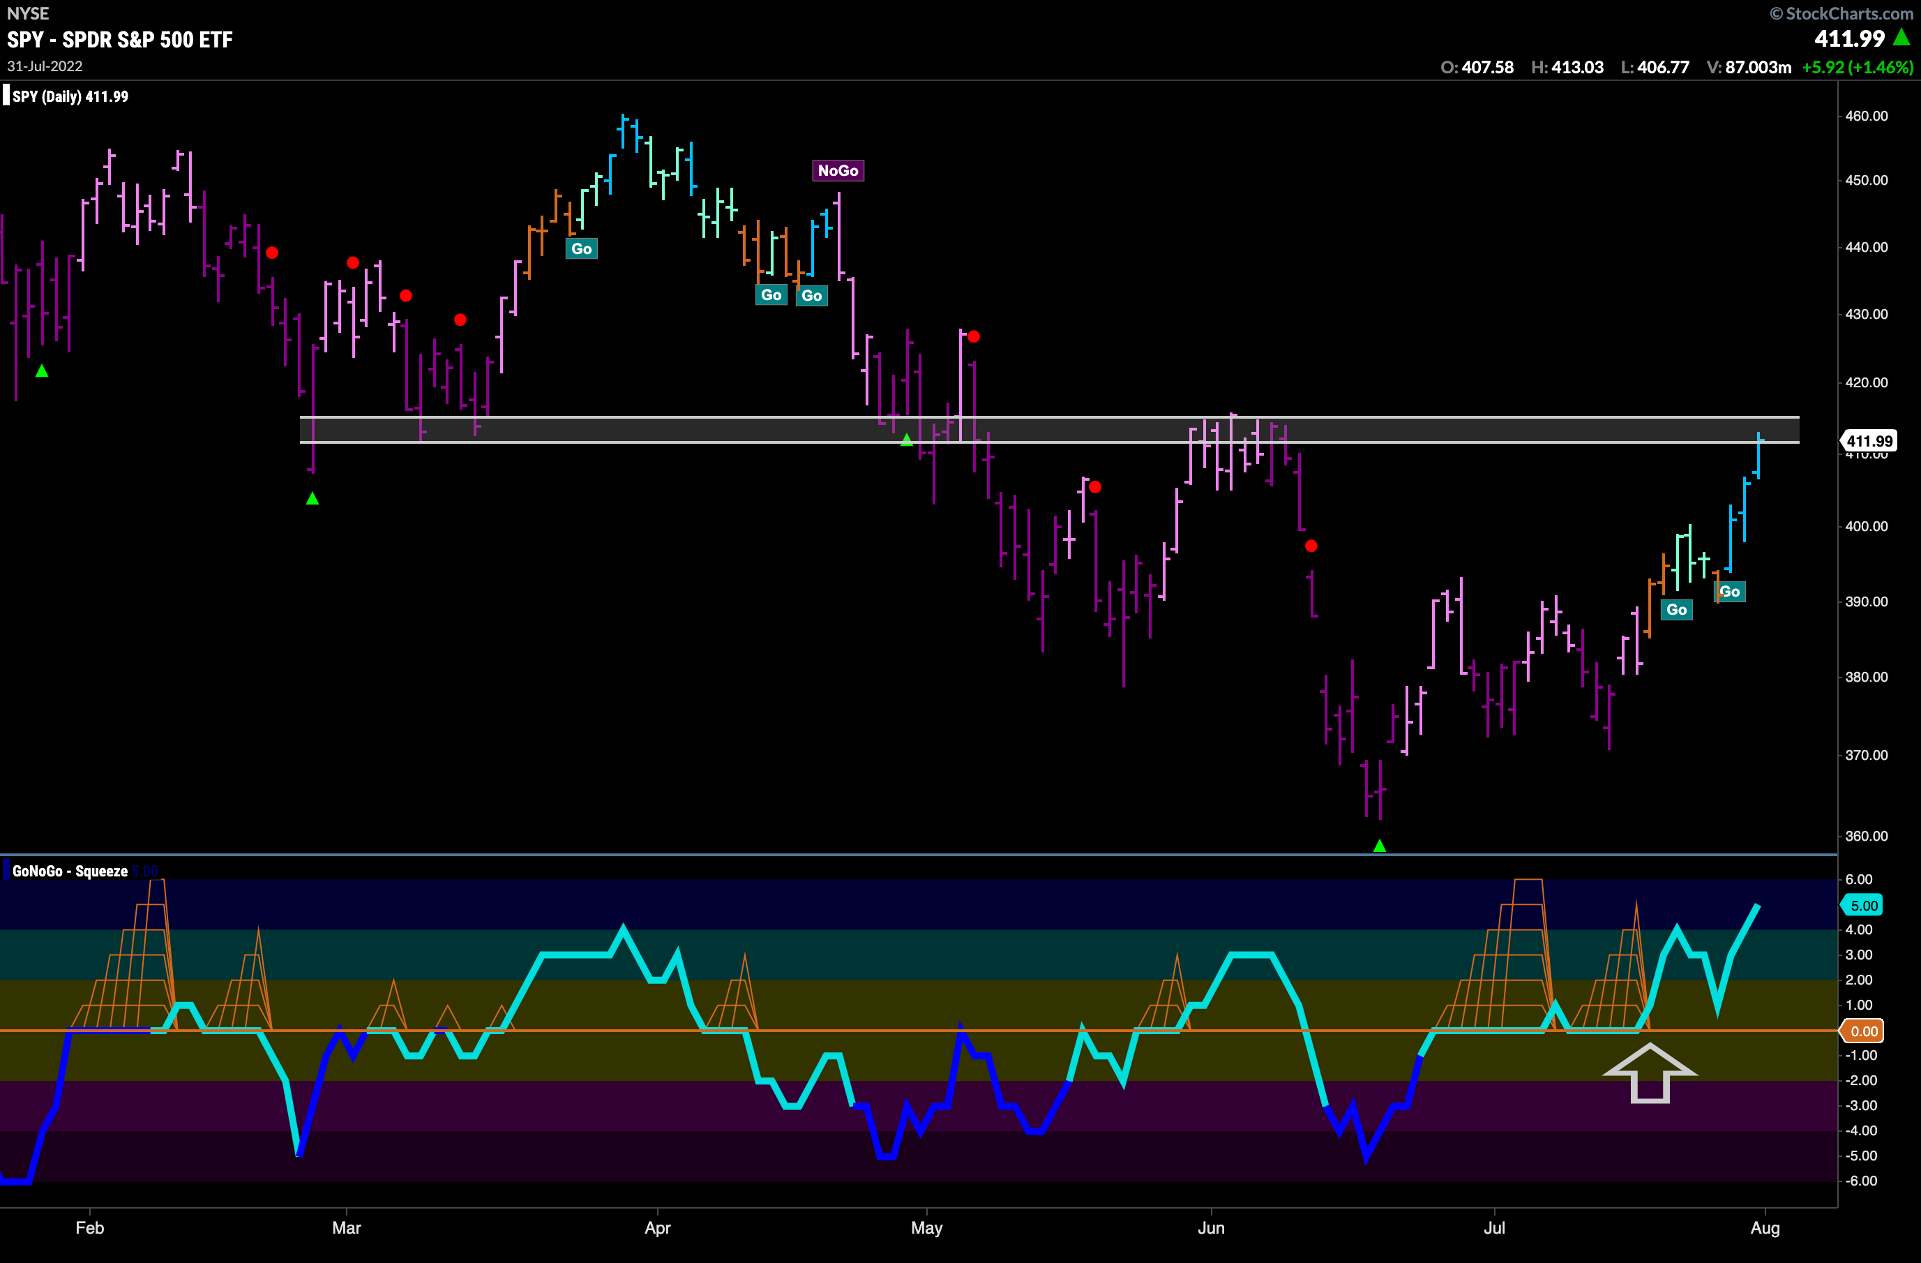Click the red dot marker in mid-June
The height and width of the screenshot is (1263, 1921).
coord(1311,546)
